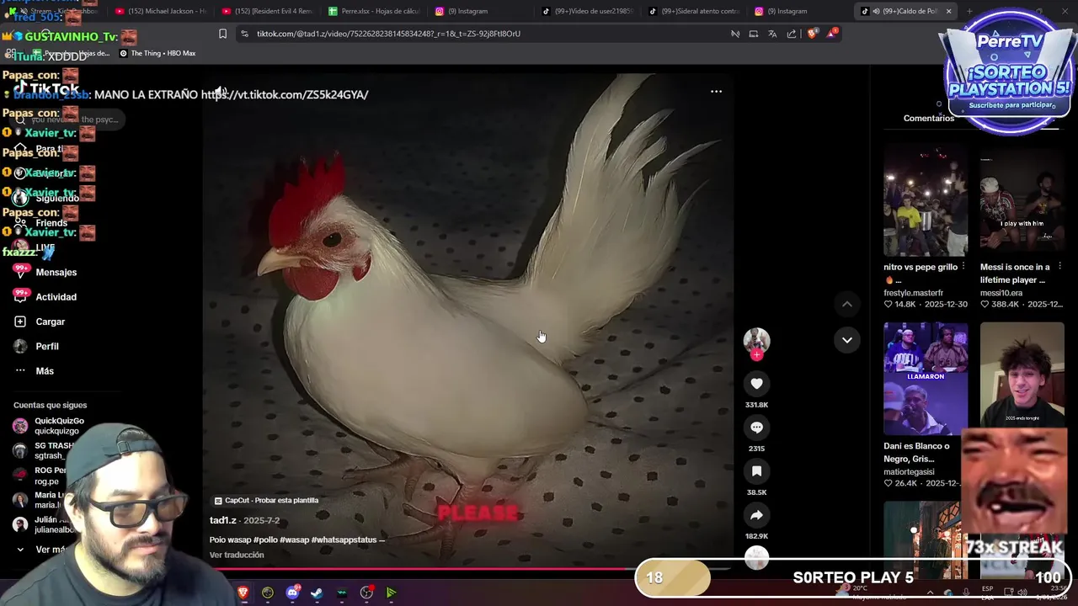Image resolution: width=1078 pixels, height=606 pixels.
Task: Click the Brave browser icon in the taskbar
Action: click(x=243, y=593)
